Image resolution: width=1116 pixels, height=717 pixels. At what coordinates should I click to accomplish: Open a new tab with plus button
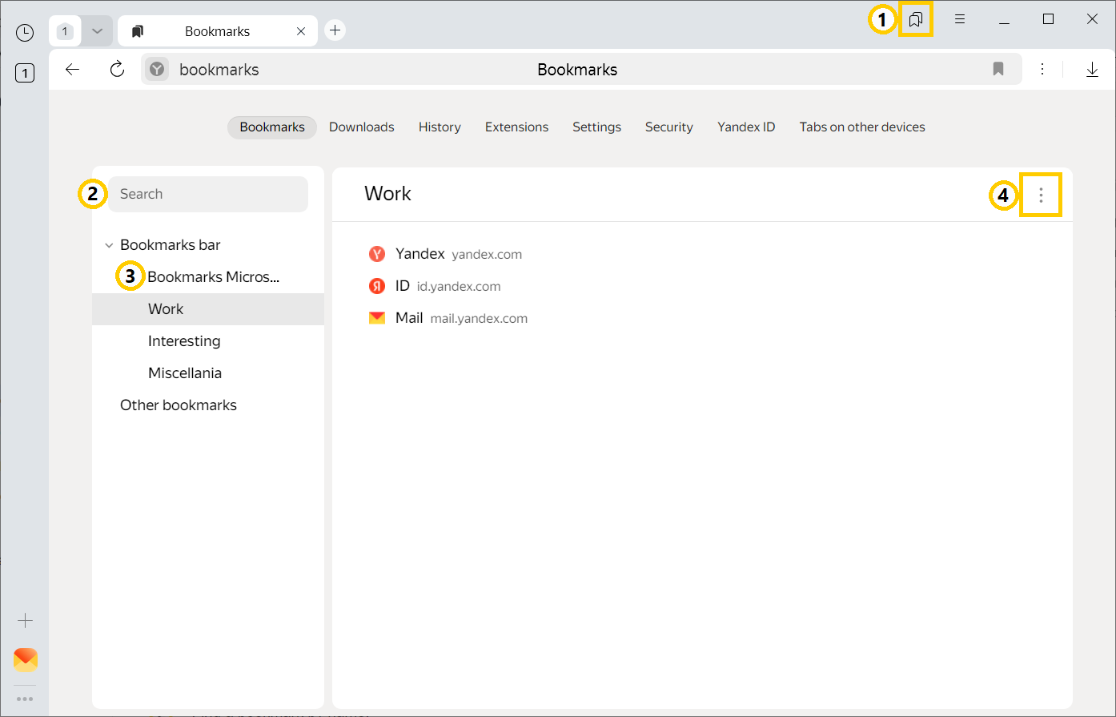coord(335,30)
